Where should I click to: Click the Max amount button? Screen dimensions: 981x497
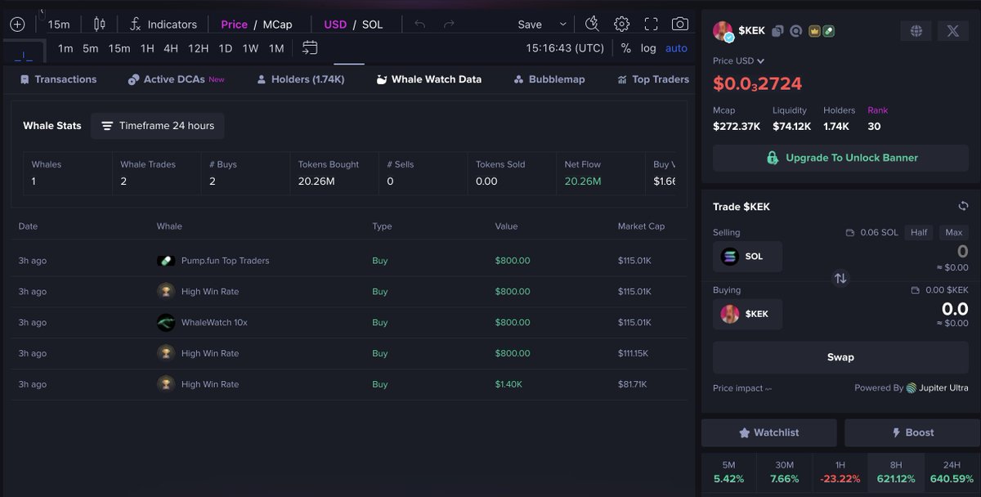tap(953, 232)
